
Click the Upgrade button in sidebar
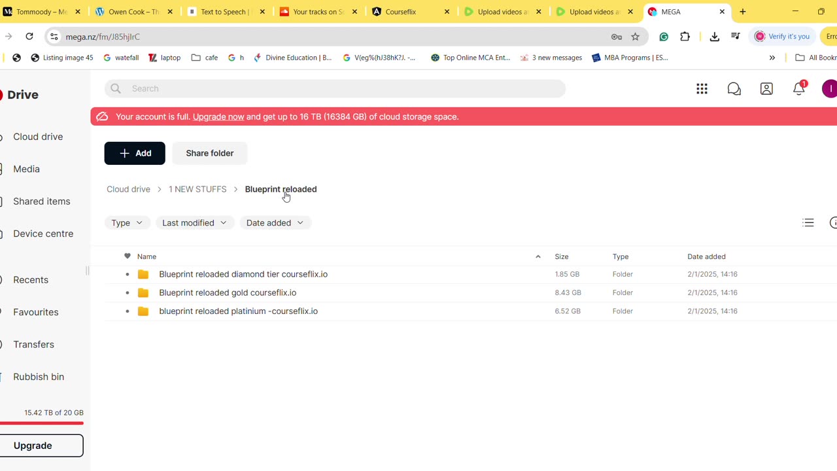click(41, 445)
